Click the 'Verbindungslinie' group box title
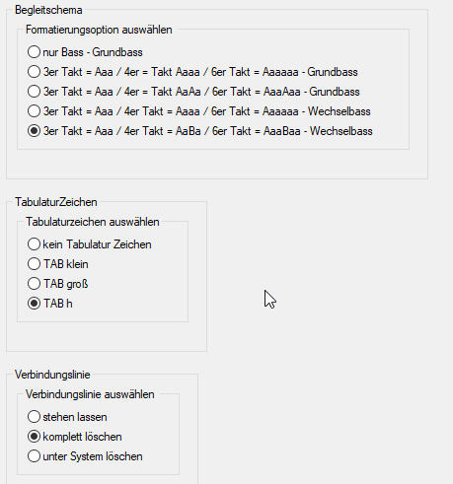This screenshot has height=484, width=453. click(x=52, y=375)
